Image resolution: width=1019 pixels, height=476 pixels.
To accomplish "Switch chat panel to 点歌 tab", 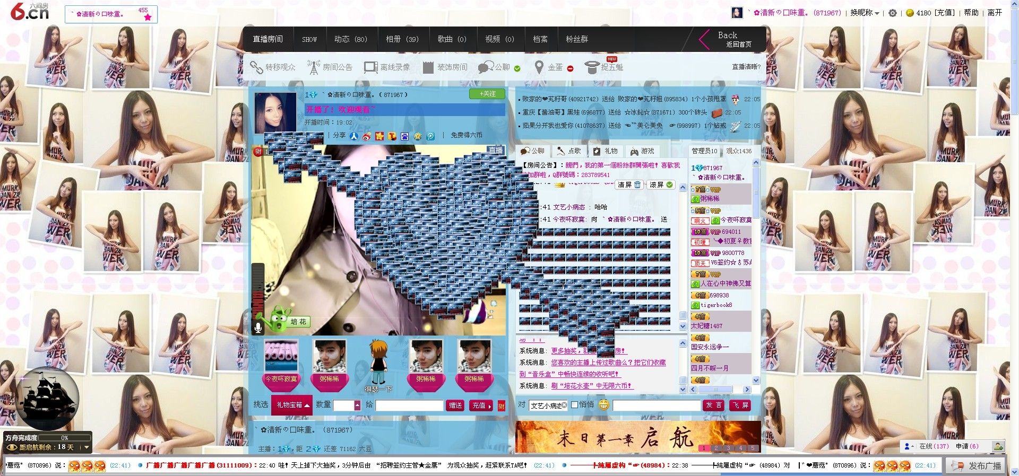I will (x=569, y=151).
